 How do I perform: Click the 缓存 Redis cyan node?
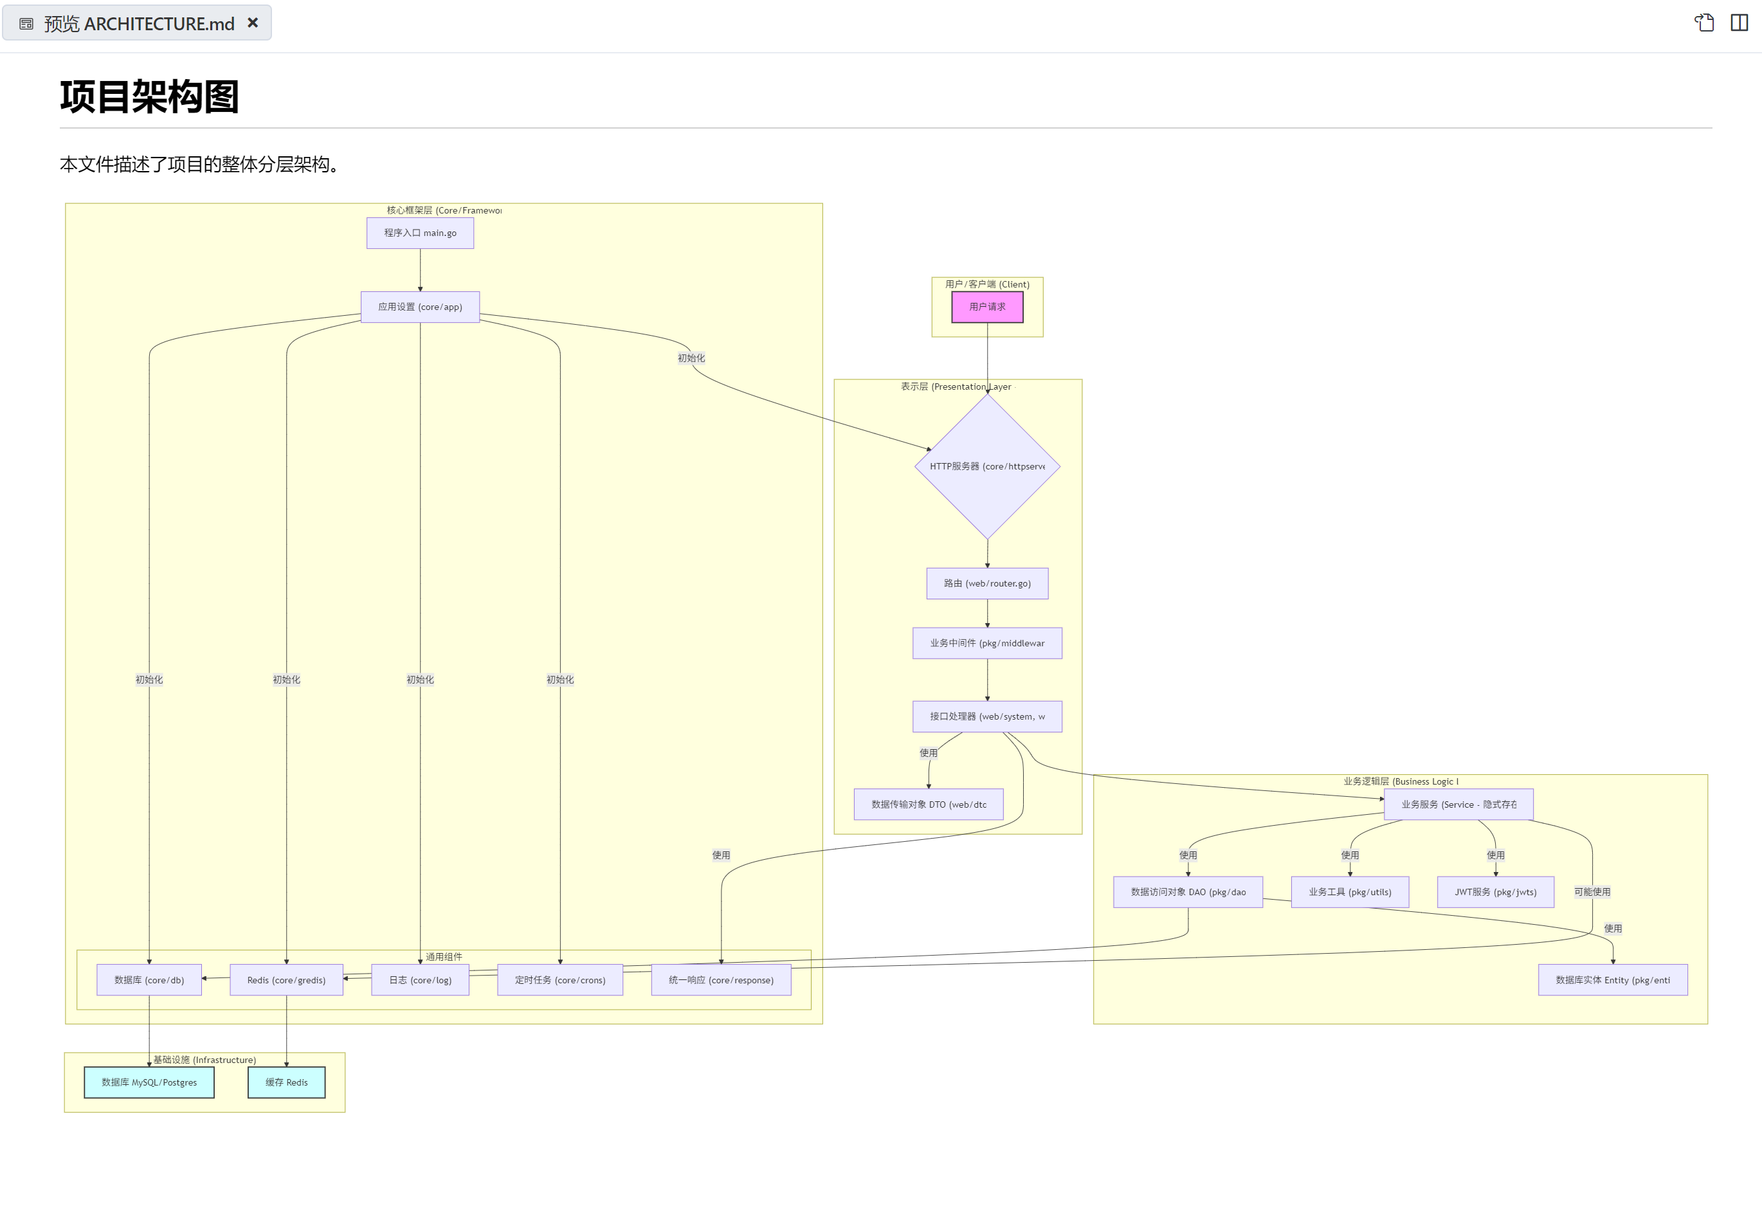[287, 1082]
